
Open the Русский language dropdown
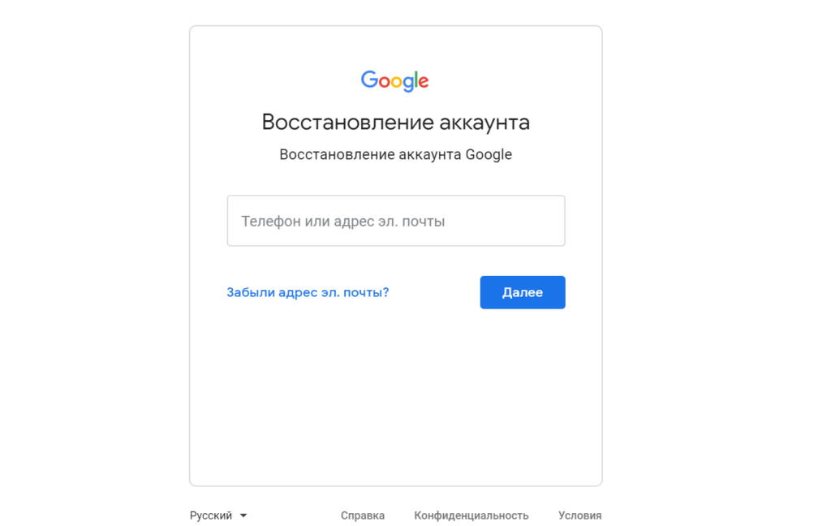pyautogui.click(x=218, y=515)
